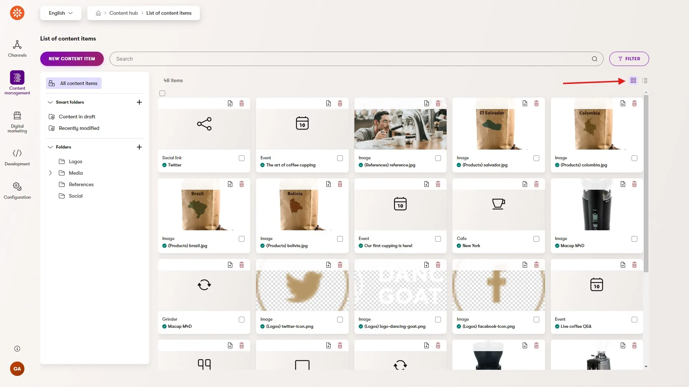Screen dimensions: 689x387
Task: Add a new folder
Action: 139,147
